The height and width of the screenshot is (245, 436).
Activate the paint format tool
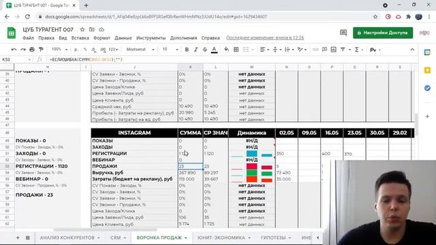41,50
